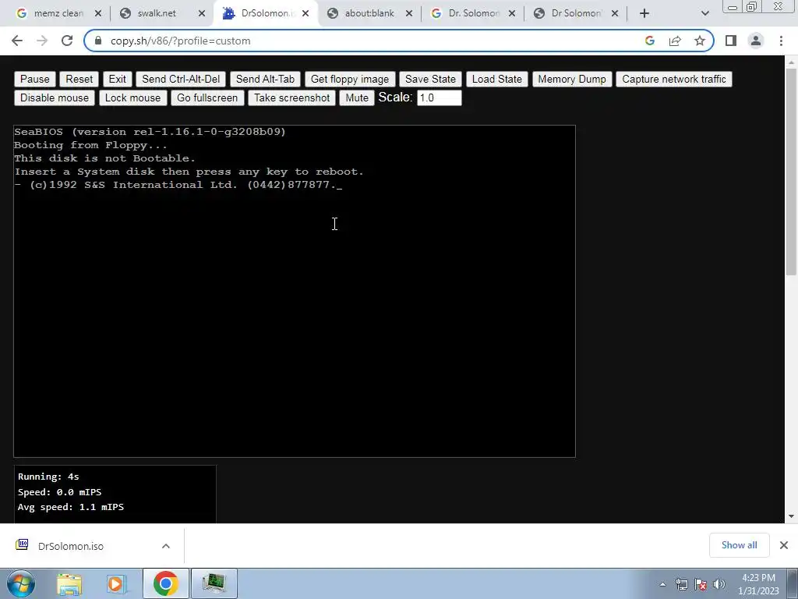798x599 pixels.
Task: Select the active DrSolomon.iso tab
Action: 265,13
